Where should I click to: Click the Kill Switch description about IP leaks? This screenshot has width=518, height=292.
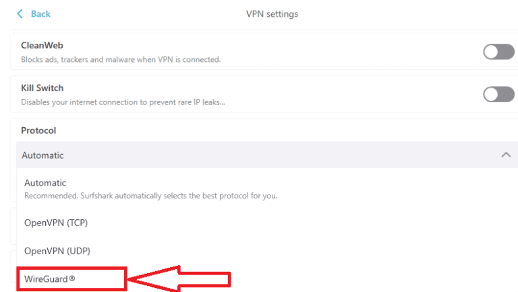(x=123, y=102)
